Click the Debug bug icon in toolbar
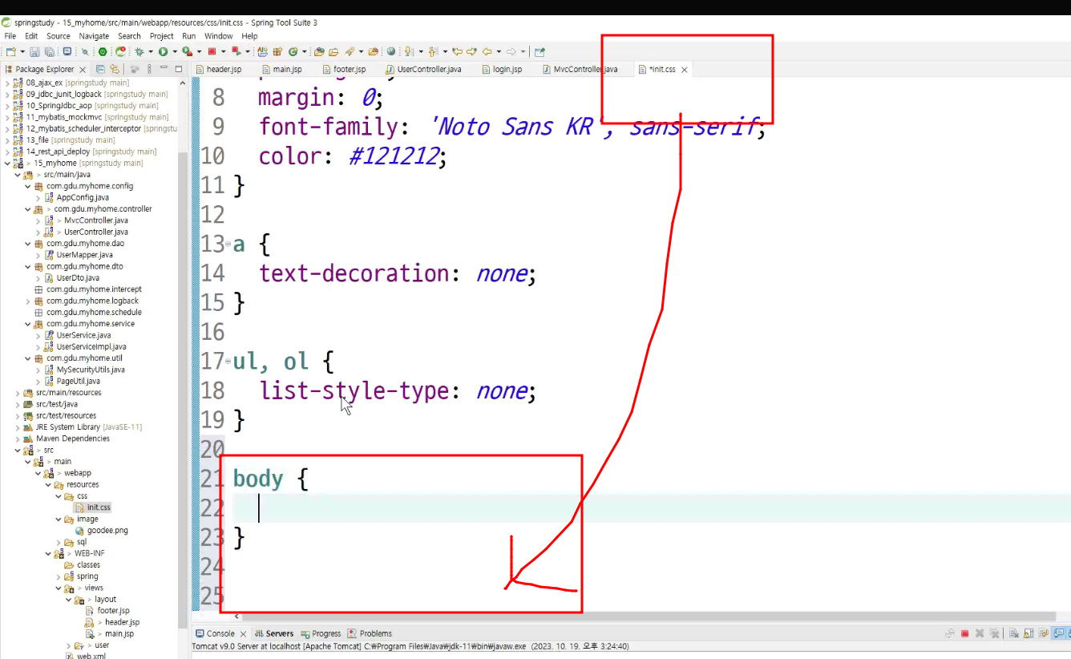This screenshot has width=1071, height=659. pyautogui.click(x=139, y=51)
